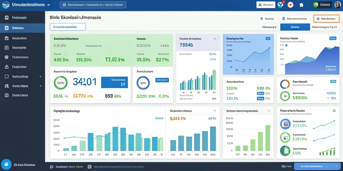Open the user avatar photo in the header

tap(338, 5)
